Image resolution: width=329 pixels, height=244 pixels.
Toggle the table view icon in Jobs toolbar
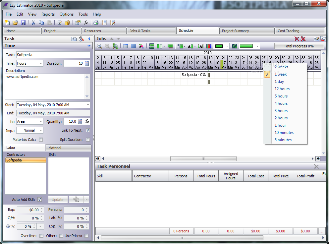pos(126,46)
